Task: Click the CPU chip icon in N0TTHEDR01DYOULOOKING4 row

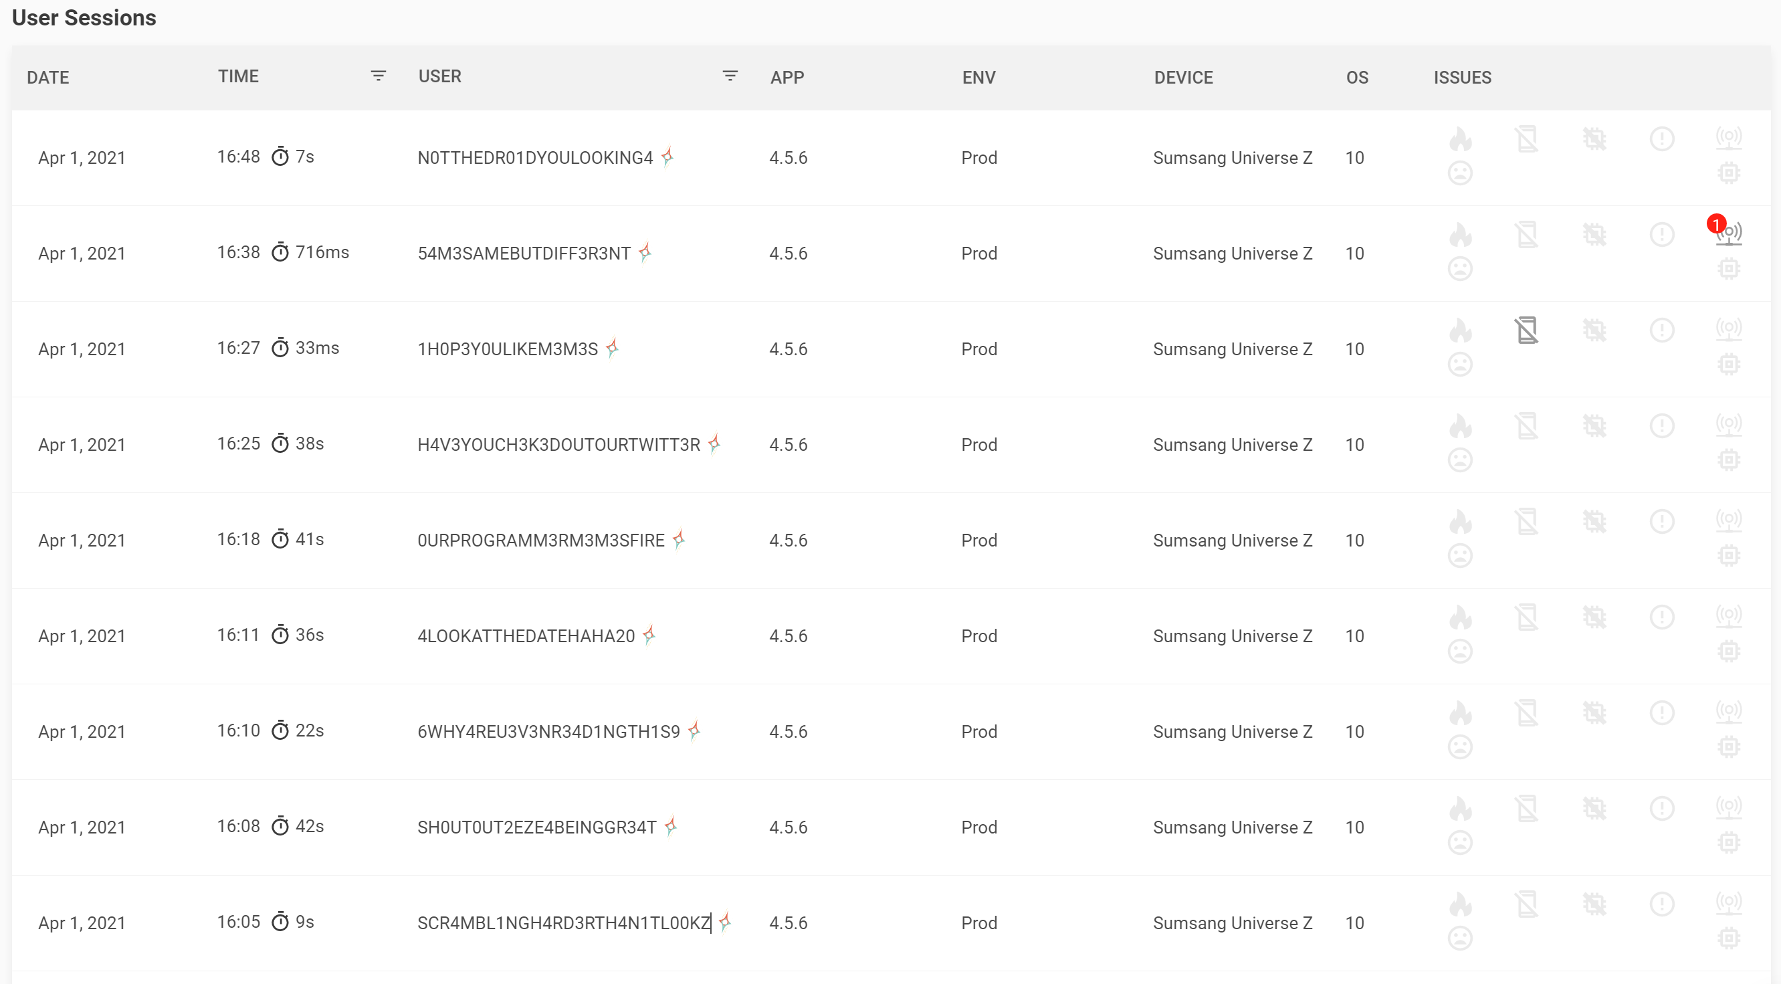Action: click(x=1728, y=173)
